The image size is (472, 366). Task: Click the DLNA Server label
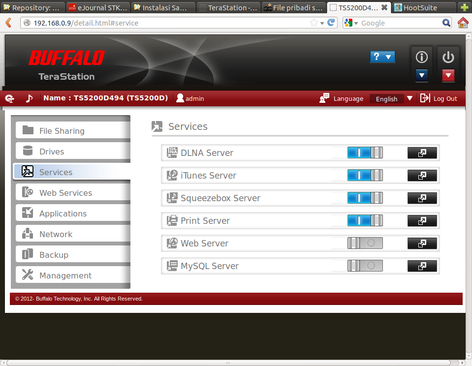coord(207,153)
